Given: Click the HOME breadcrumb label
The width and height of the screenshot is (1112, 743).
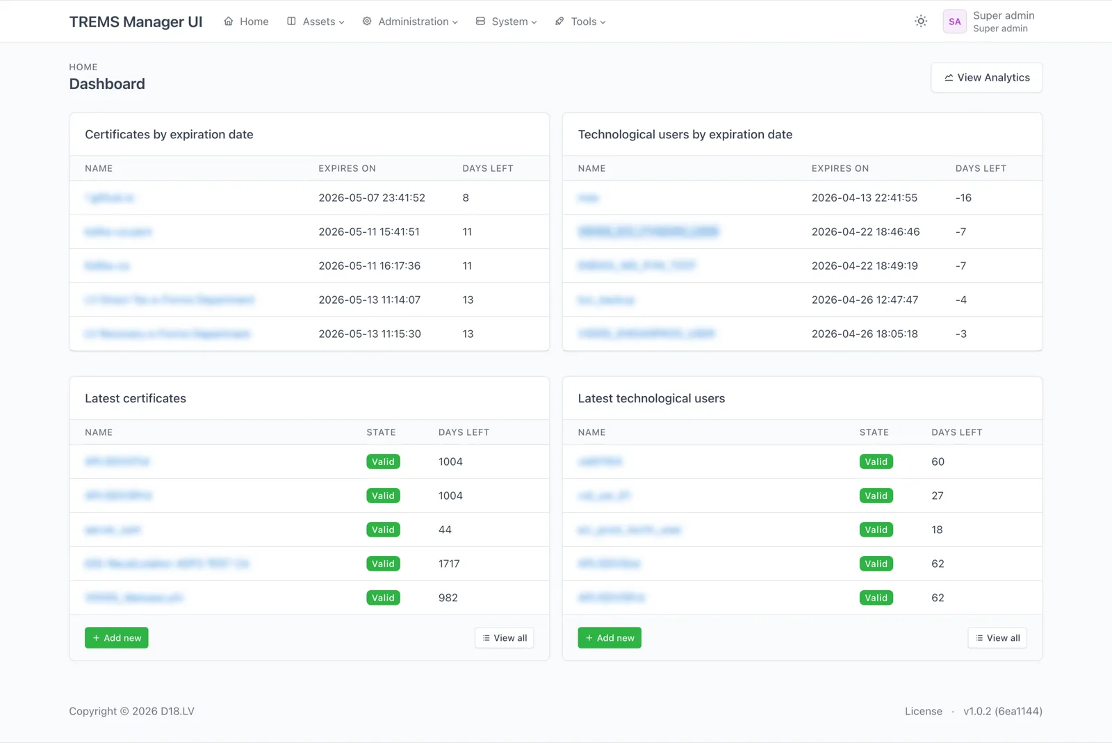Looking at the screenshot, I should [83, 67].
